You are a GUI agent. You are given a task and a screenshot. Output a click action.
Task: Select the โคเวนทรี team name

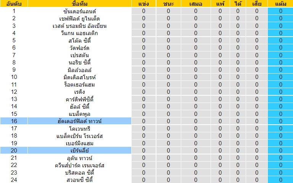79,128
